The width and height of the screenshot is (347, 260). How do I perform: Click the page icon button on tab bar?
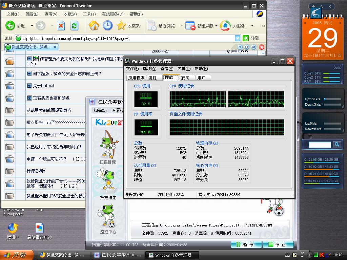[247, 47]
